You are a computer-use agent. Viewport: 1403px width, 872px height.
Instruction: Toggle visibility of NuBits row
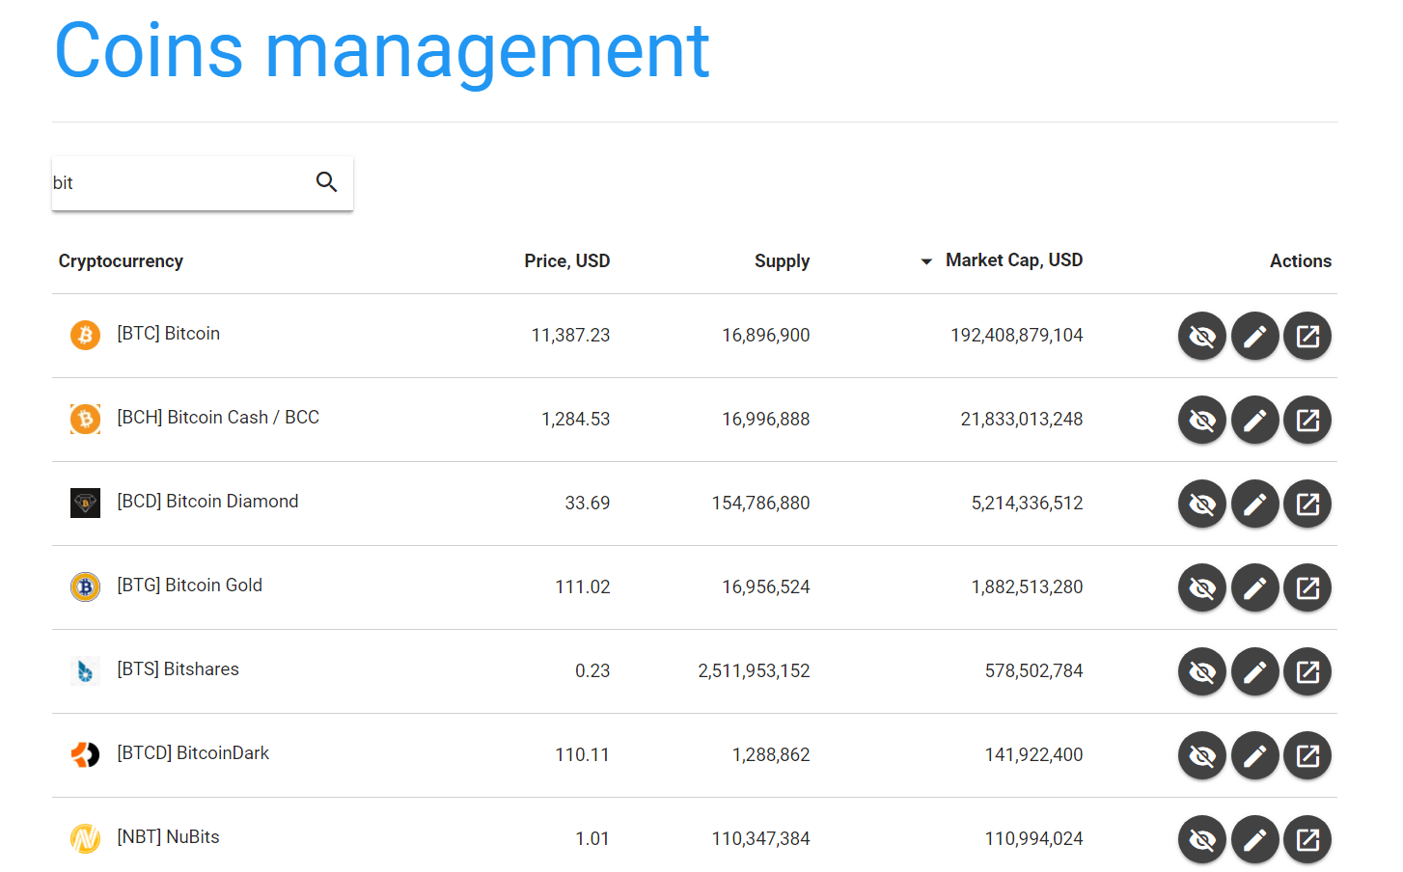tap(1202, 839)
